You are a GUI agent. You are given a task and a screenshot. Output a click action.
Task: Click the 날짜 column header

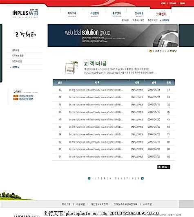pyautogui.click(x=154, y=83)
